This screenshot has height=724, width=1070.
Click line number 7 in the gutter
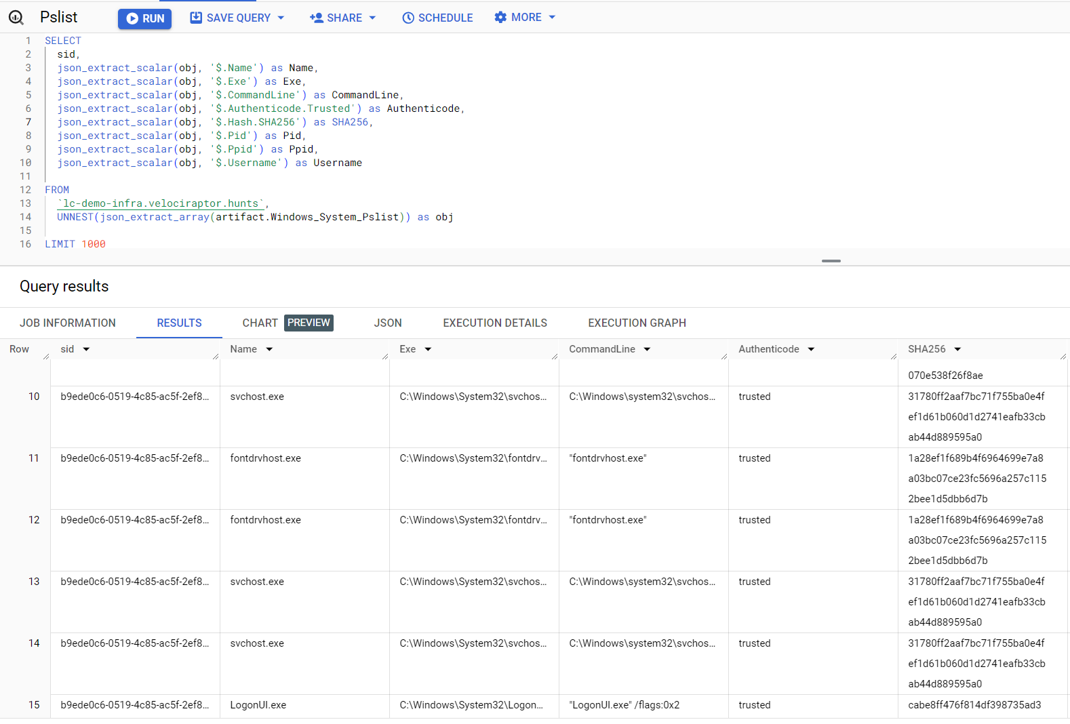point(28,122)
